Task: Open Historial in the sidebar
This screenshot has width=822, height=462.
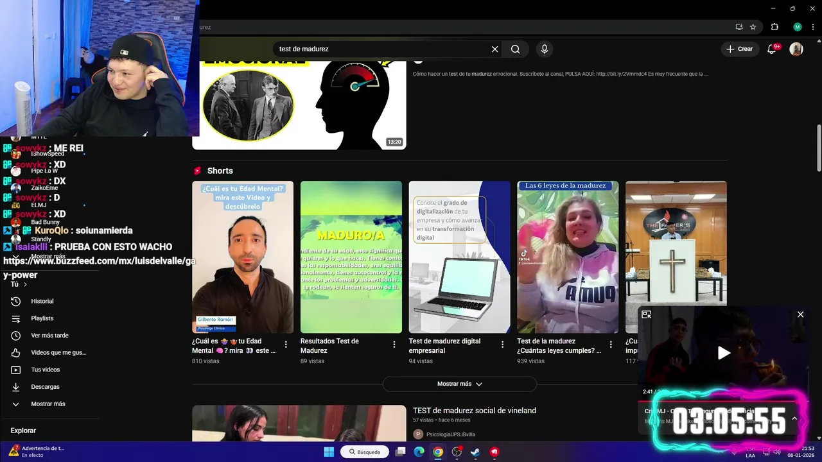Action: coord(42,301)
